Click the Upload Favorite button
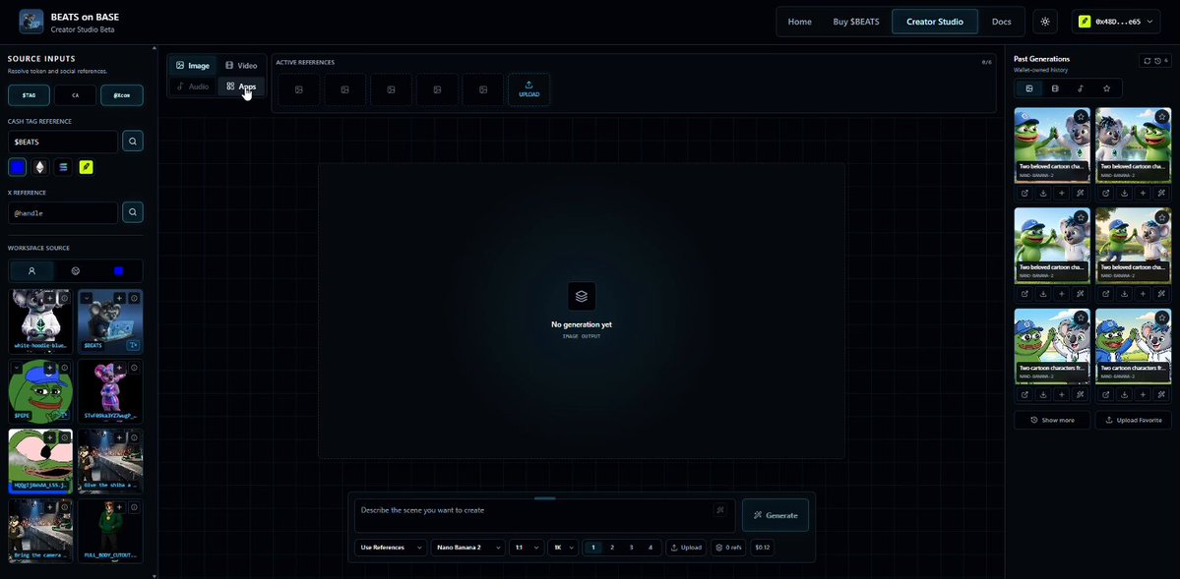 click(x=1133, y=420)
